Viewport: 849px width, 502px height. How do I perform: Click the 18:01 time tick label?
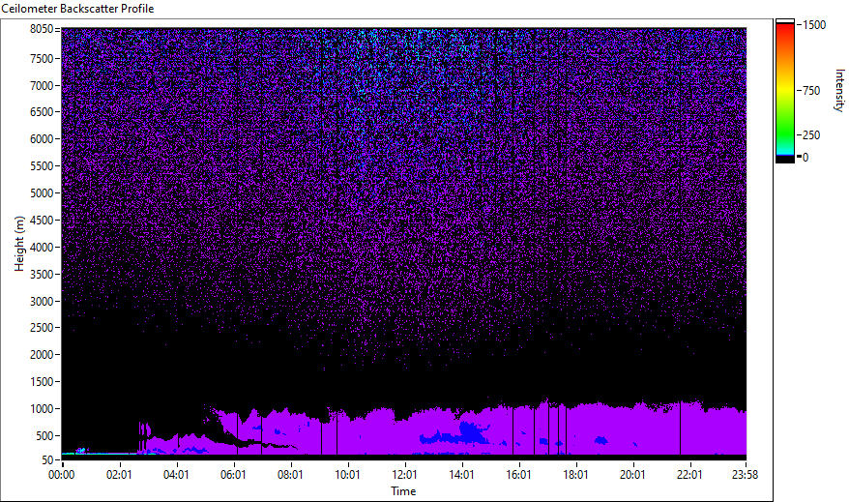(x=575, y=475)
